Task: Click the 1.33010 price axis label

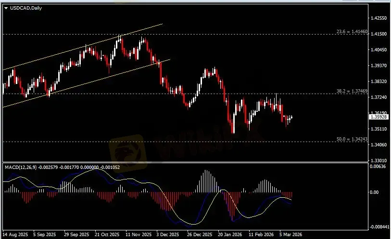Action: [378, 160]
